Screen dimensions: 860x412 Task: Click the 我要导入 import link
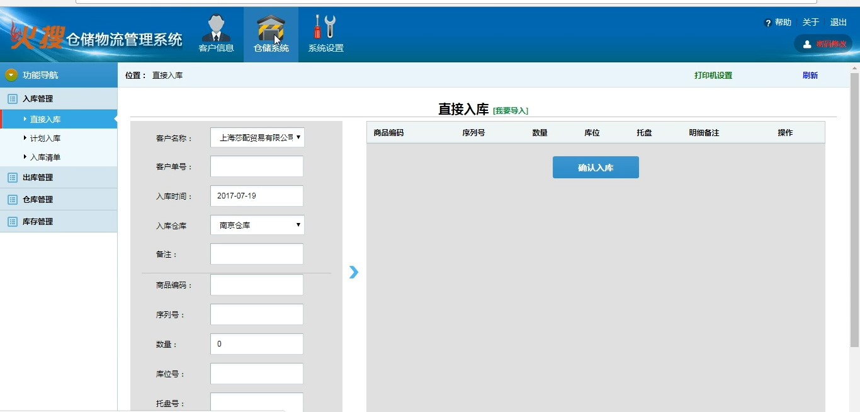tap(511, 111)
